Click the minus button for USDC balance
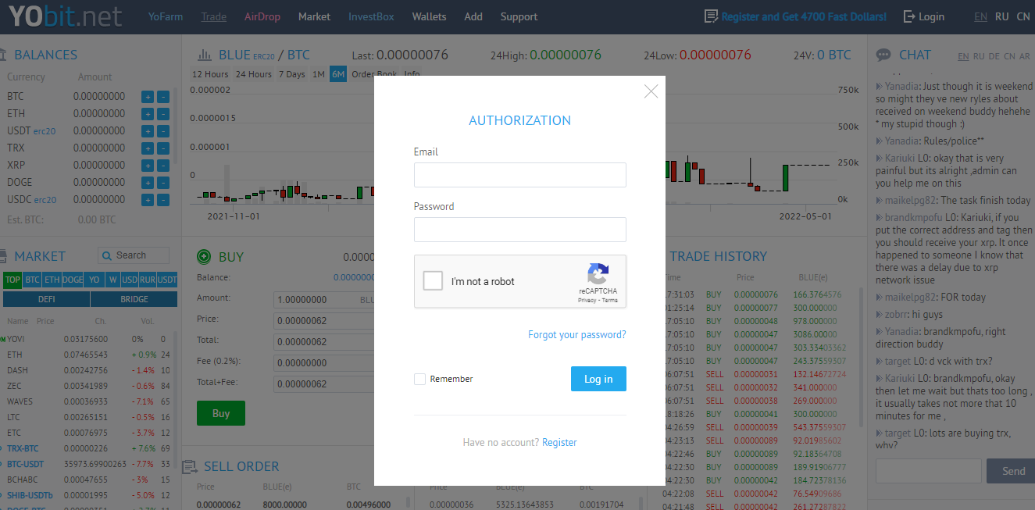The height and width of the screenshot is (510, 1035). point(162,200)
